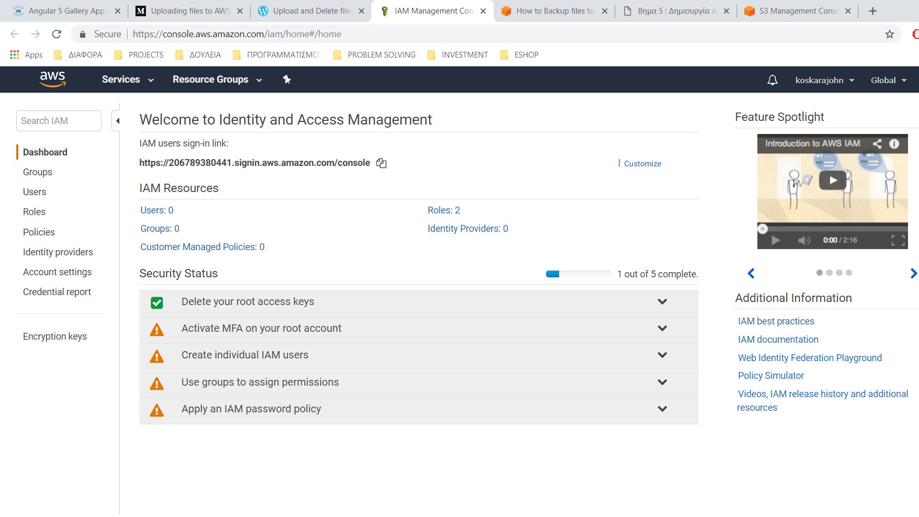
Task: Open the Services dropdown menu
Action: pos(128,80)
